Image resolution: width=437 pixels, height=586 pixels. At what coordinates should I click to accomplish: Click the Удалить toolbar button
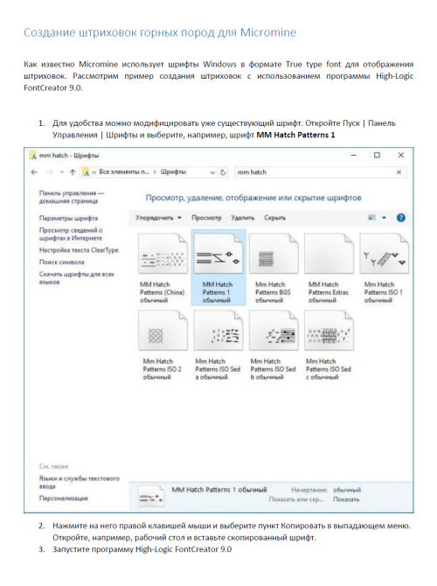(x=242, y=218)
